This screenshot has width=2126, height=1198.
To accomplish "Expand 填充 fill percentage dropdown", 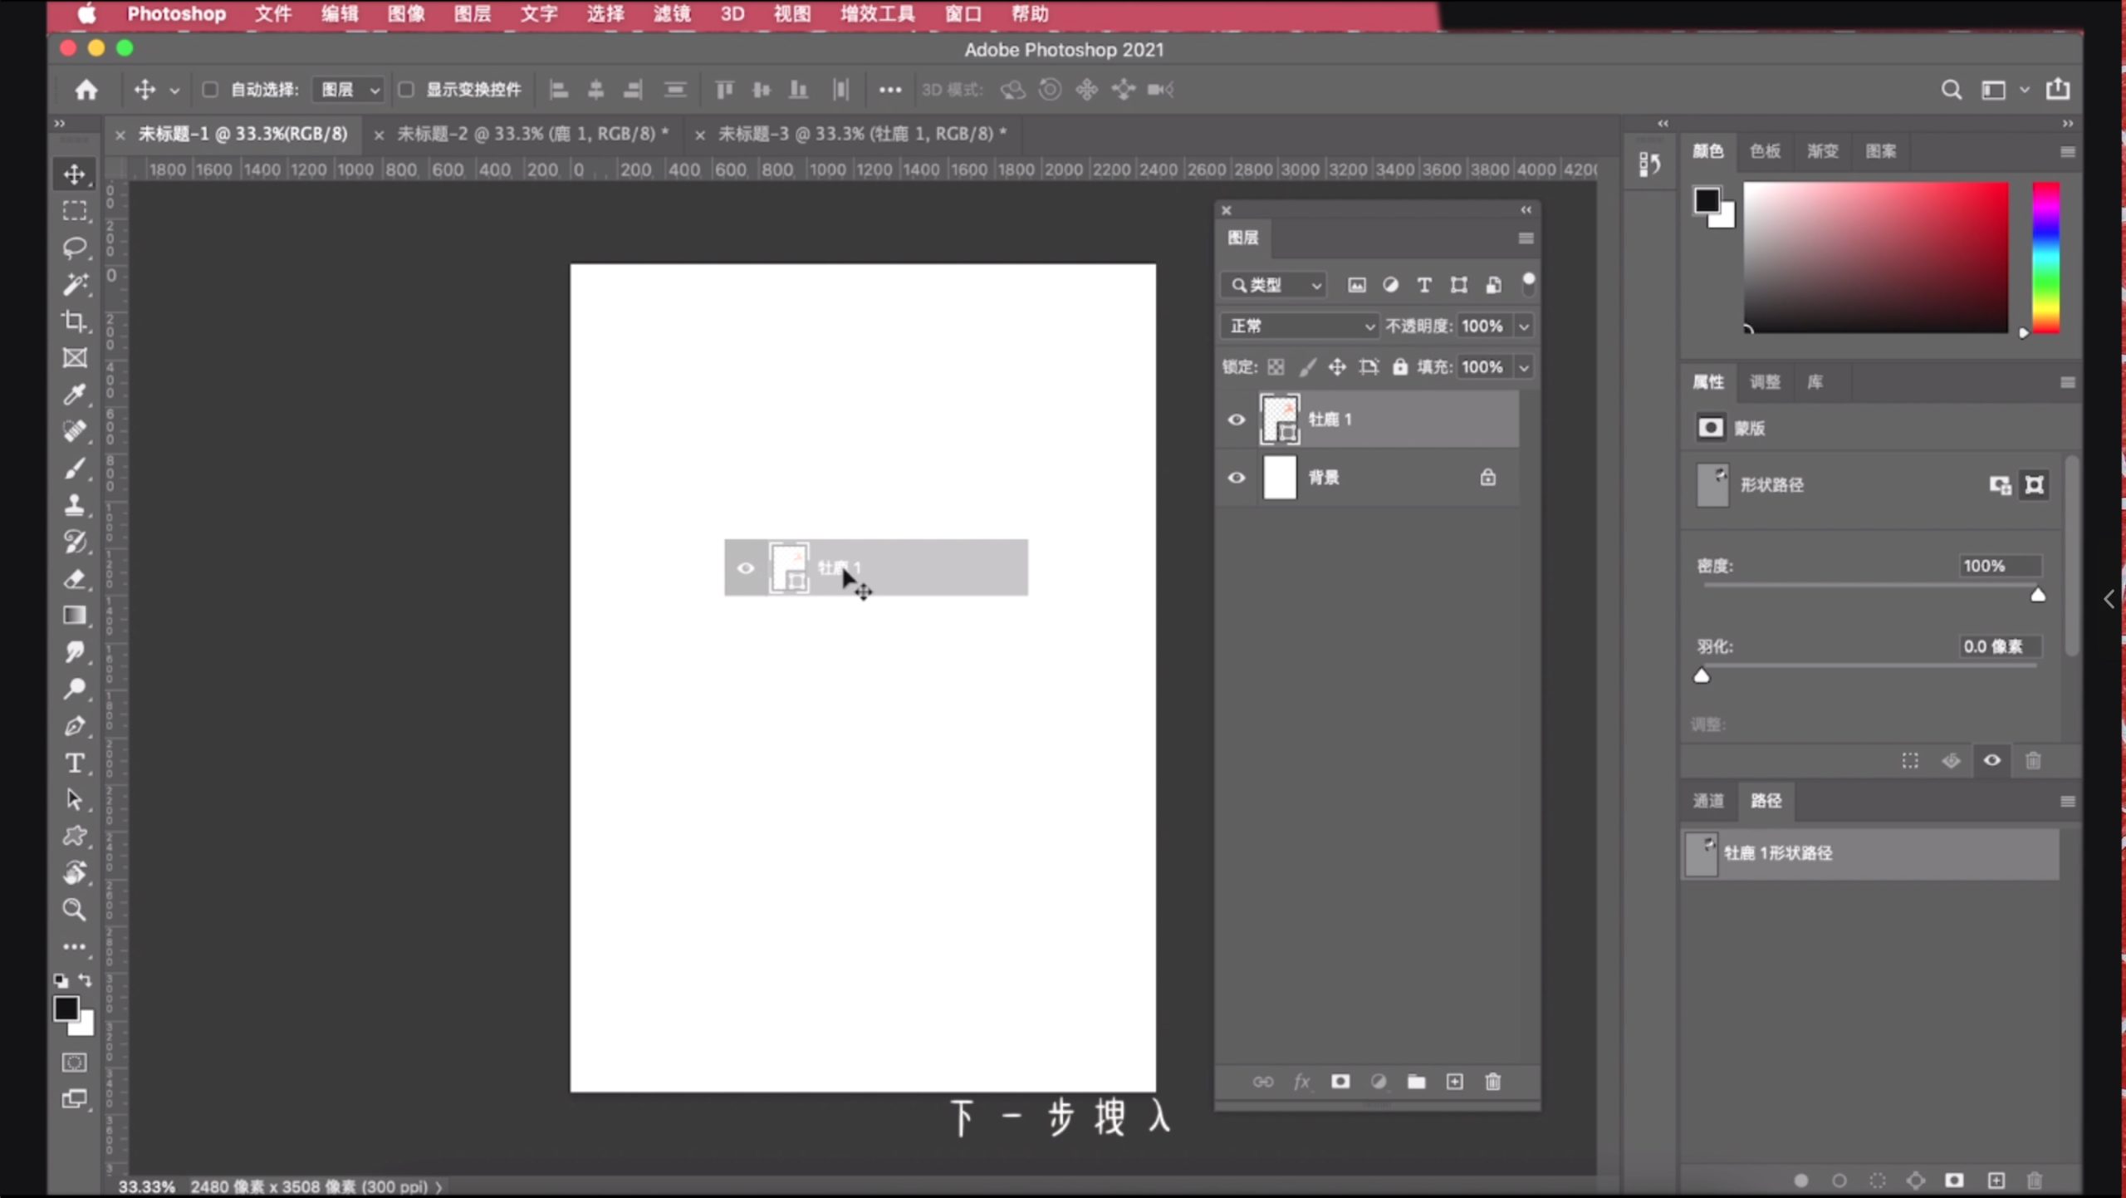I will [1523, 366].
